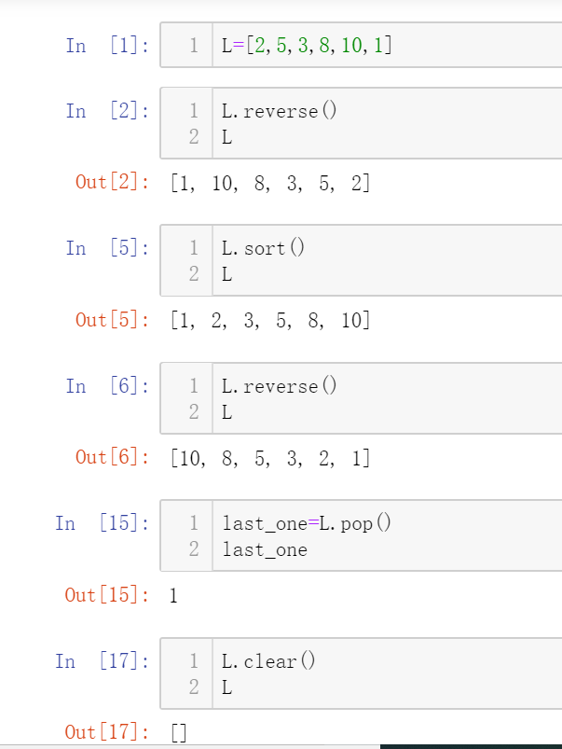Select the In [15] cell prompt

click(x=102, y=522)
